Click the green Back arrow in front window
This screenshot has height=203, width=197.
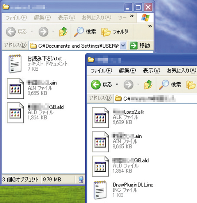96,85
